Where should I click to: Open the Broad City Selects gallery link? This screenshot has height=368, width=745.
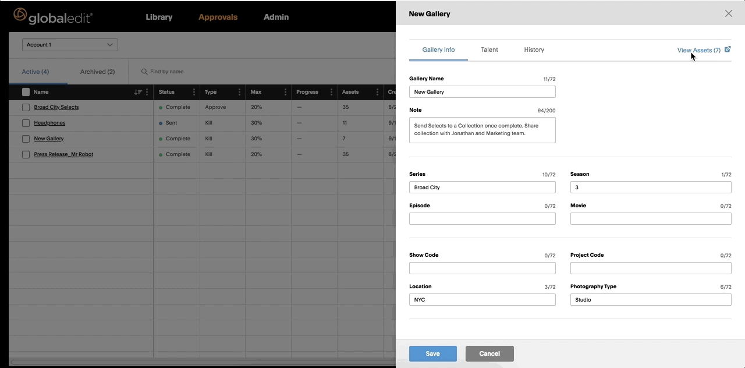coord(56,107)
